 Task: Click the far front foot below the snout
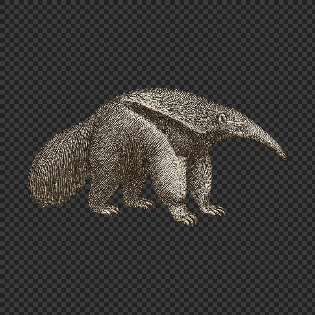tap(215, 211)
